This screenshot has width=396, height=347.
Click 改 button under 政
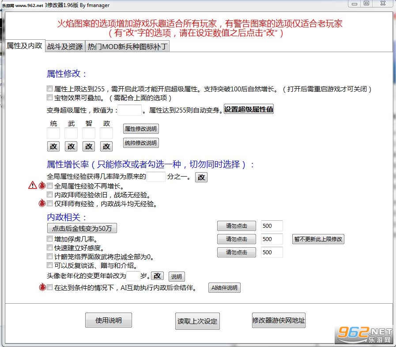[106, 147]
